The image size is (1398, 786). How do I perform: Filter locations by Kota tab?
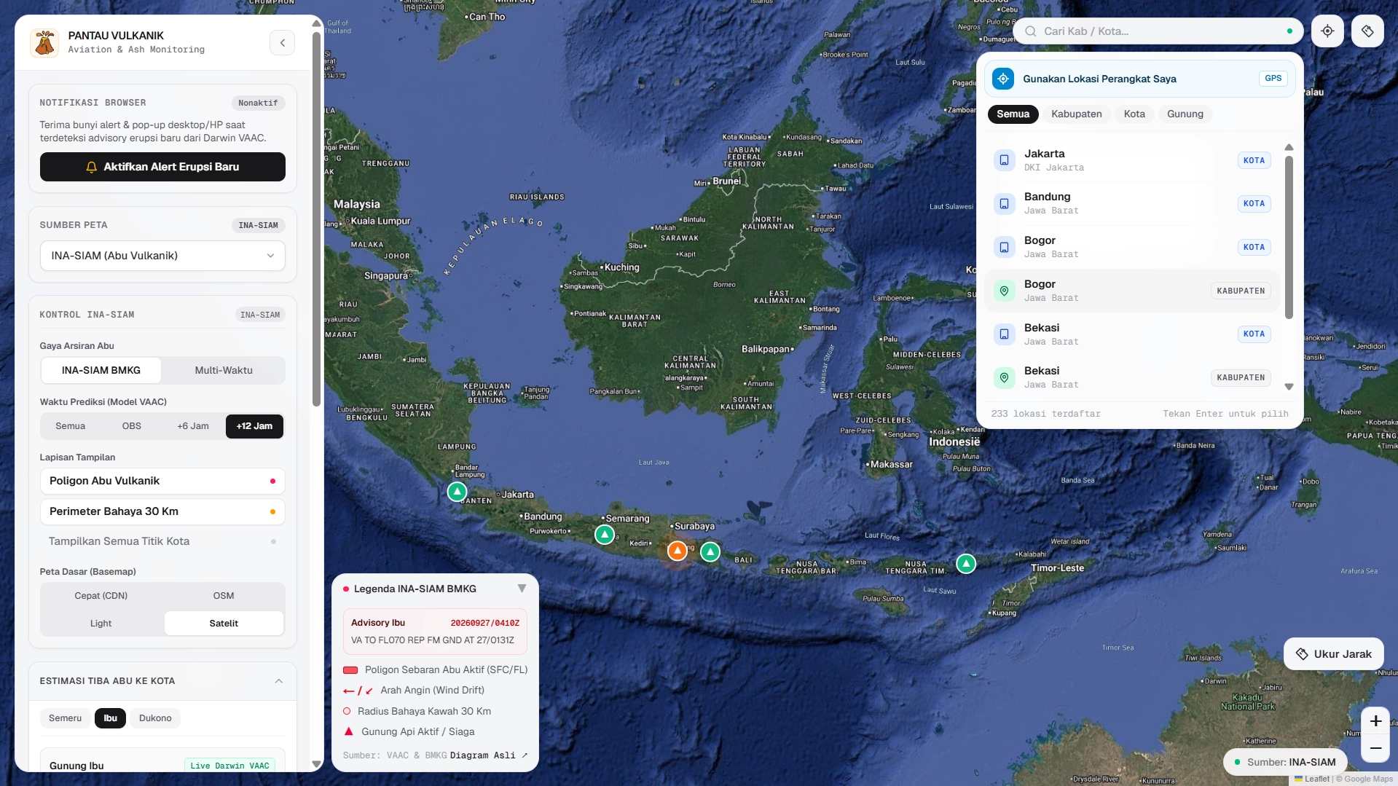pyautogui.click(x=1134, y=114)
